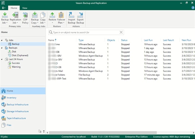The image size is (195, 139).
Task: Collapse the Last 24 Hours node
Action: coord(2,59)
